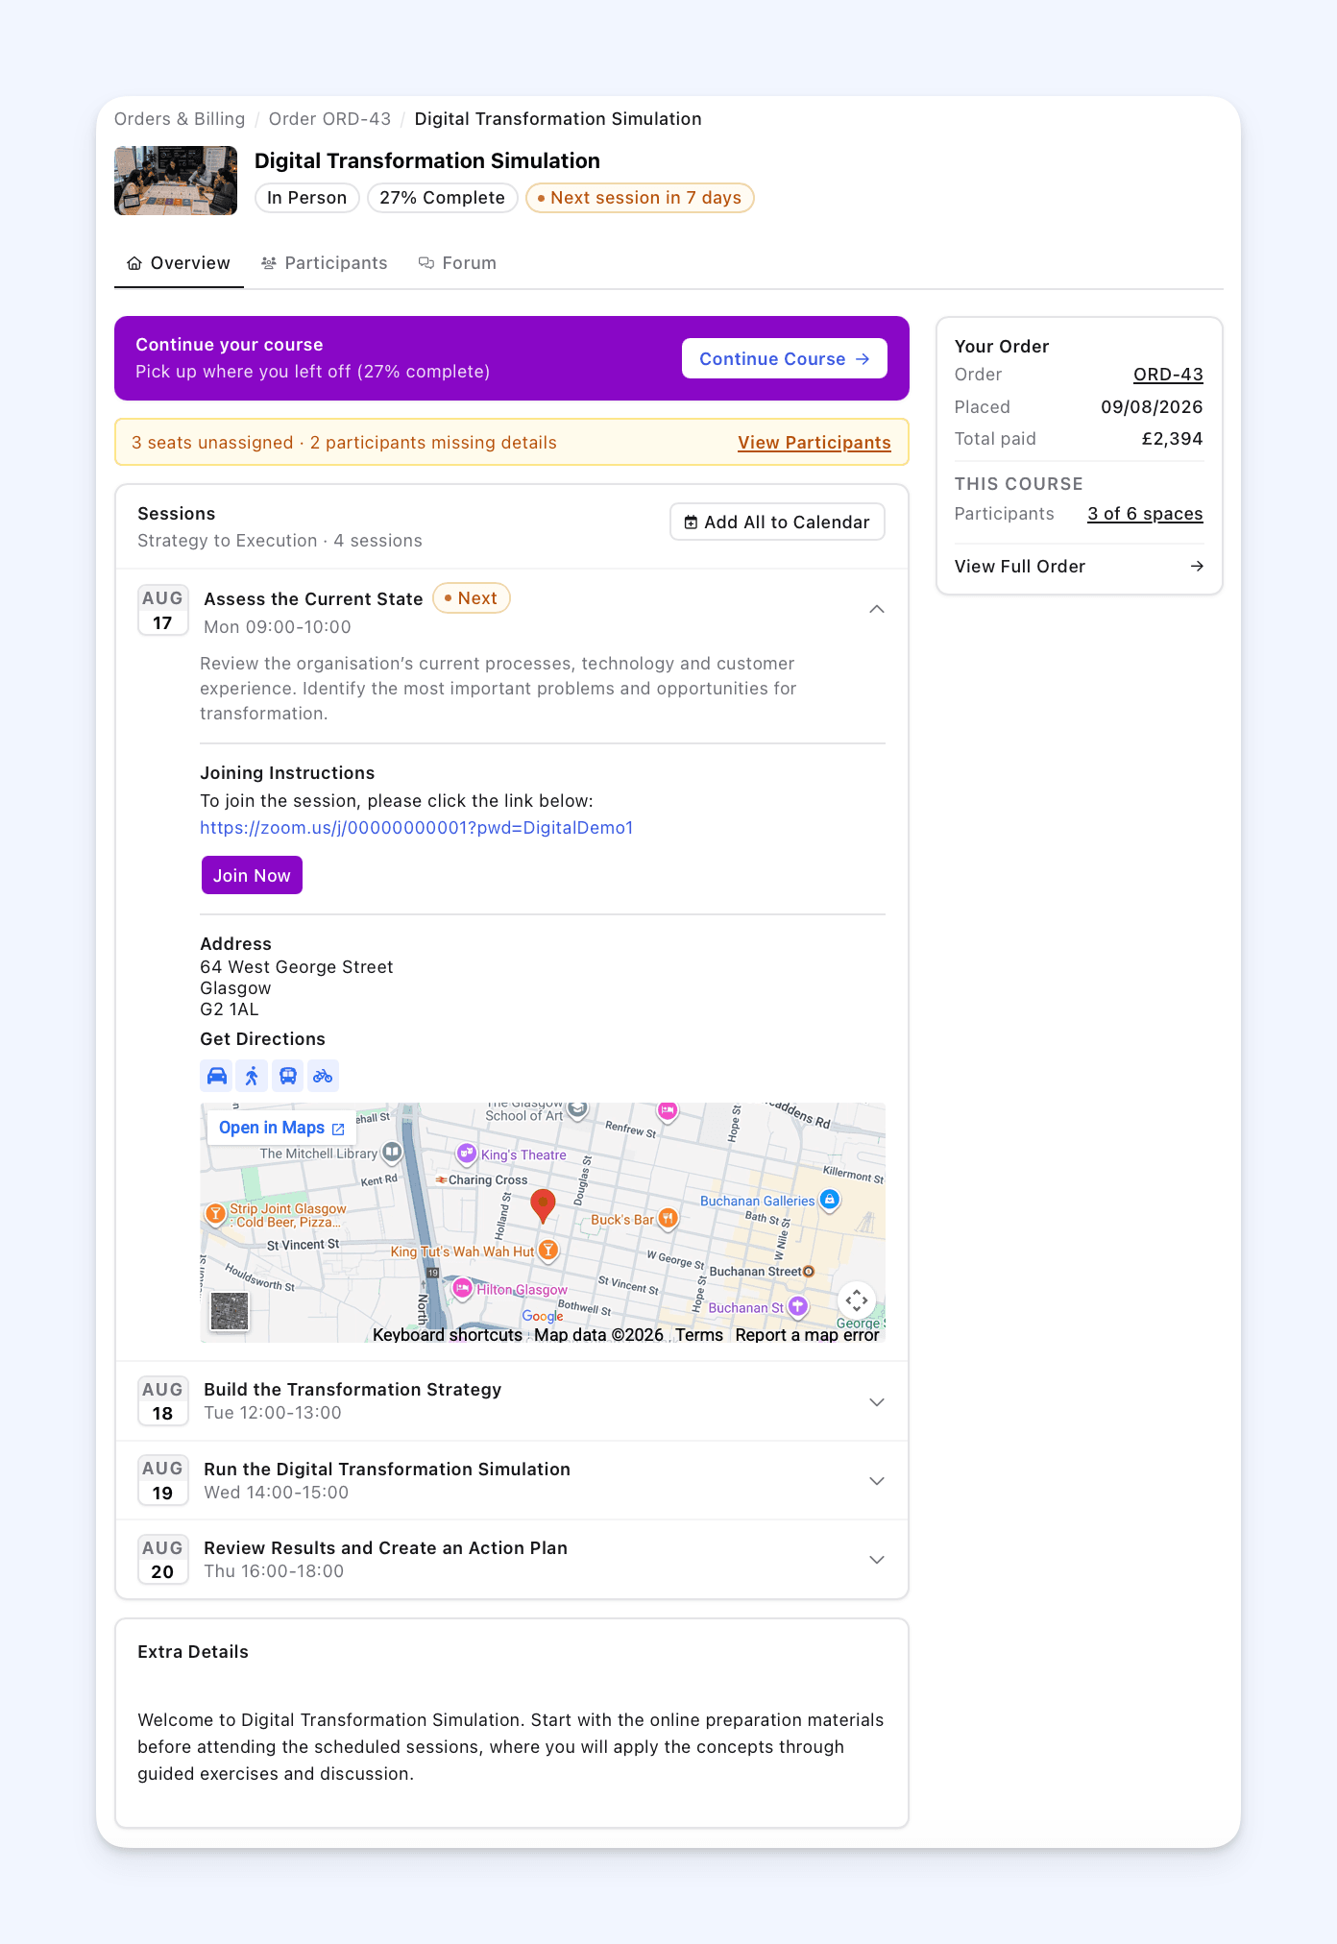
Task: Select walking directions icon
Action: tap(252, 1076)
